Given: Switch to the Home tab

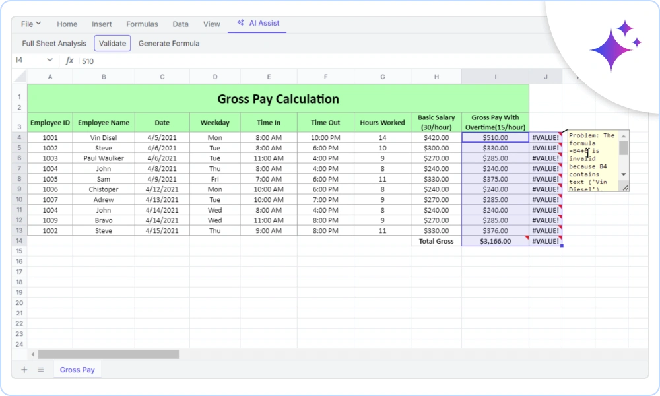Looking at the screenshot, I should point(67,24).
